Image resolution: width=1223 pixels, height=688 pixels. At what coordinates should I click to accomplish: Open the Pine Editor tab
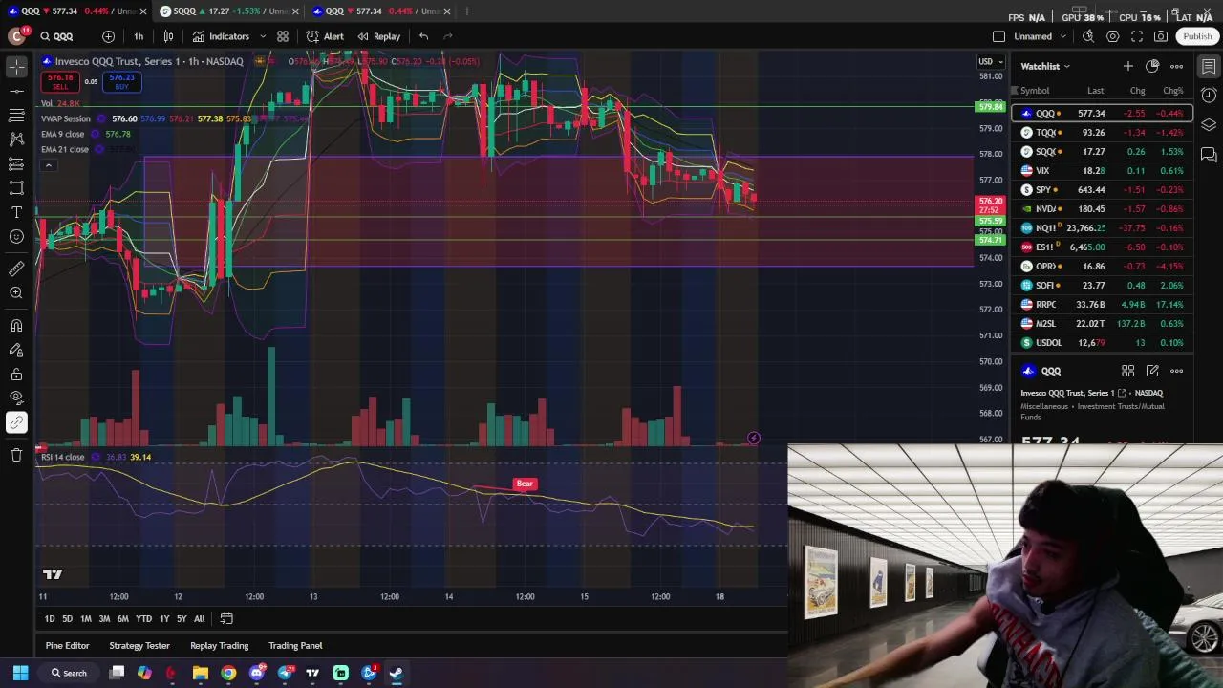tap(67, 646)
